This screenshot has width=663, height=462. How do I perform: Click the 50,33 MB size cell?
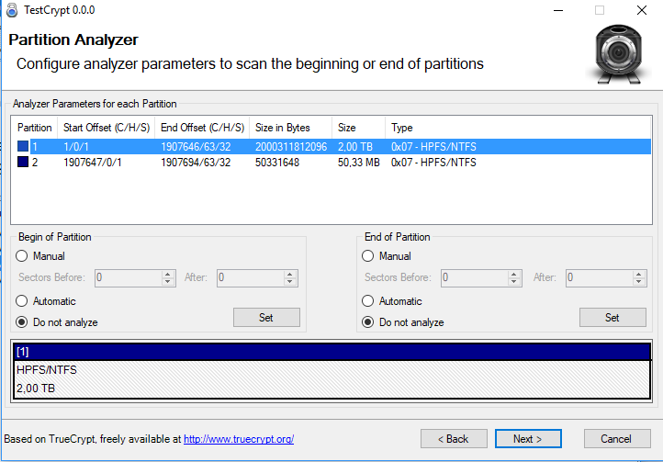tap(358, 163)
